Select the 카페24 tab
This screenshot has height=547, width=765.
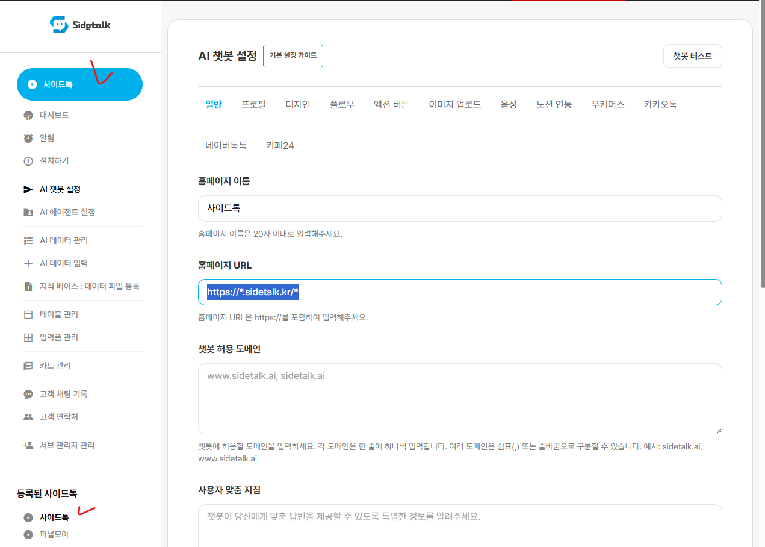(280, 145)
